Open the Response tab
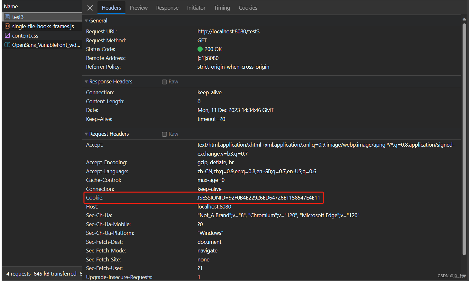Image resolution: width=469 pixels, height=281 pixels. click(x=167, y=8)
